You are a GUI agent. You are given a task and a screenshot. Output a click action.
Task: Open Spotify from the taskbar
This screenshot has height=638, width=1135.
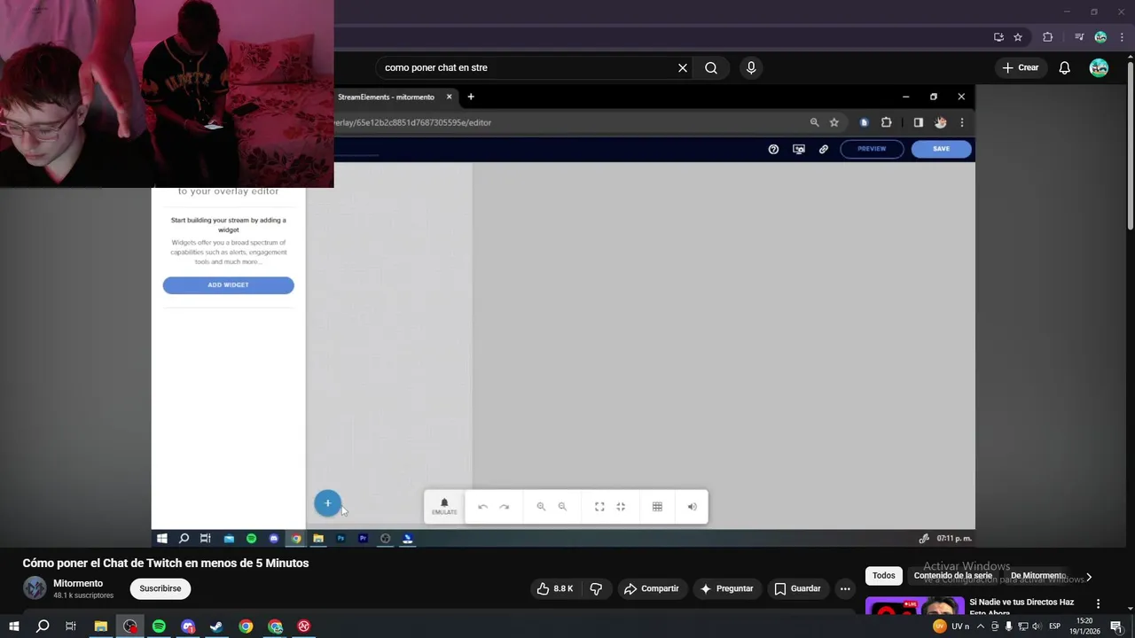(x=159, y=626)
